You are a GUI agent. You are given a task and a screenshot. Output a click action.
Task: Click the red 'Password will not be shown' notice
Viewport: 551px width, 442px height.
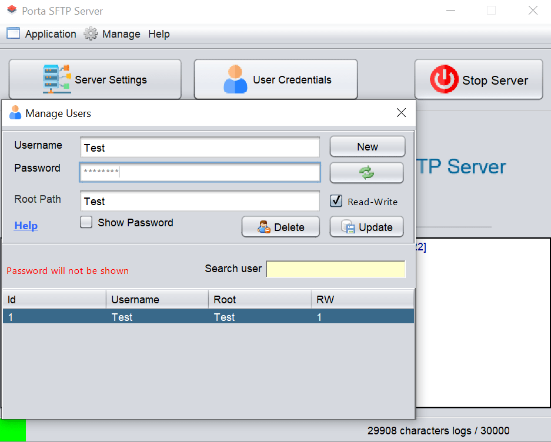68,270
